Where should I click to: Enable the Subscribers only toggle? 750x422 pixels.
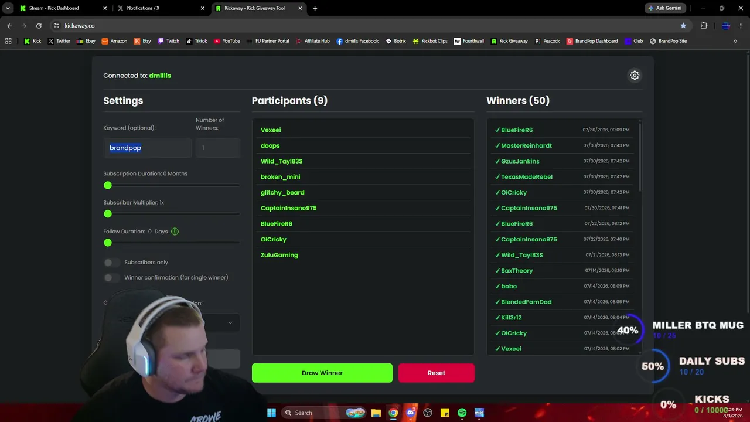[x=111, y=263]
